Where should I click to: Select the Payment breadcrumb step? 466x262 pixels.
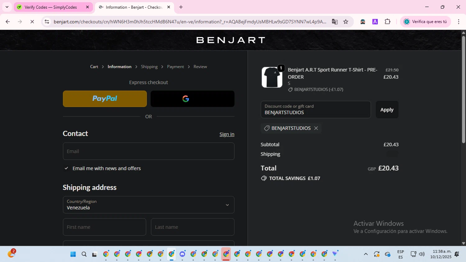coord(176,67)
